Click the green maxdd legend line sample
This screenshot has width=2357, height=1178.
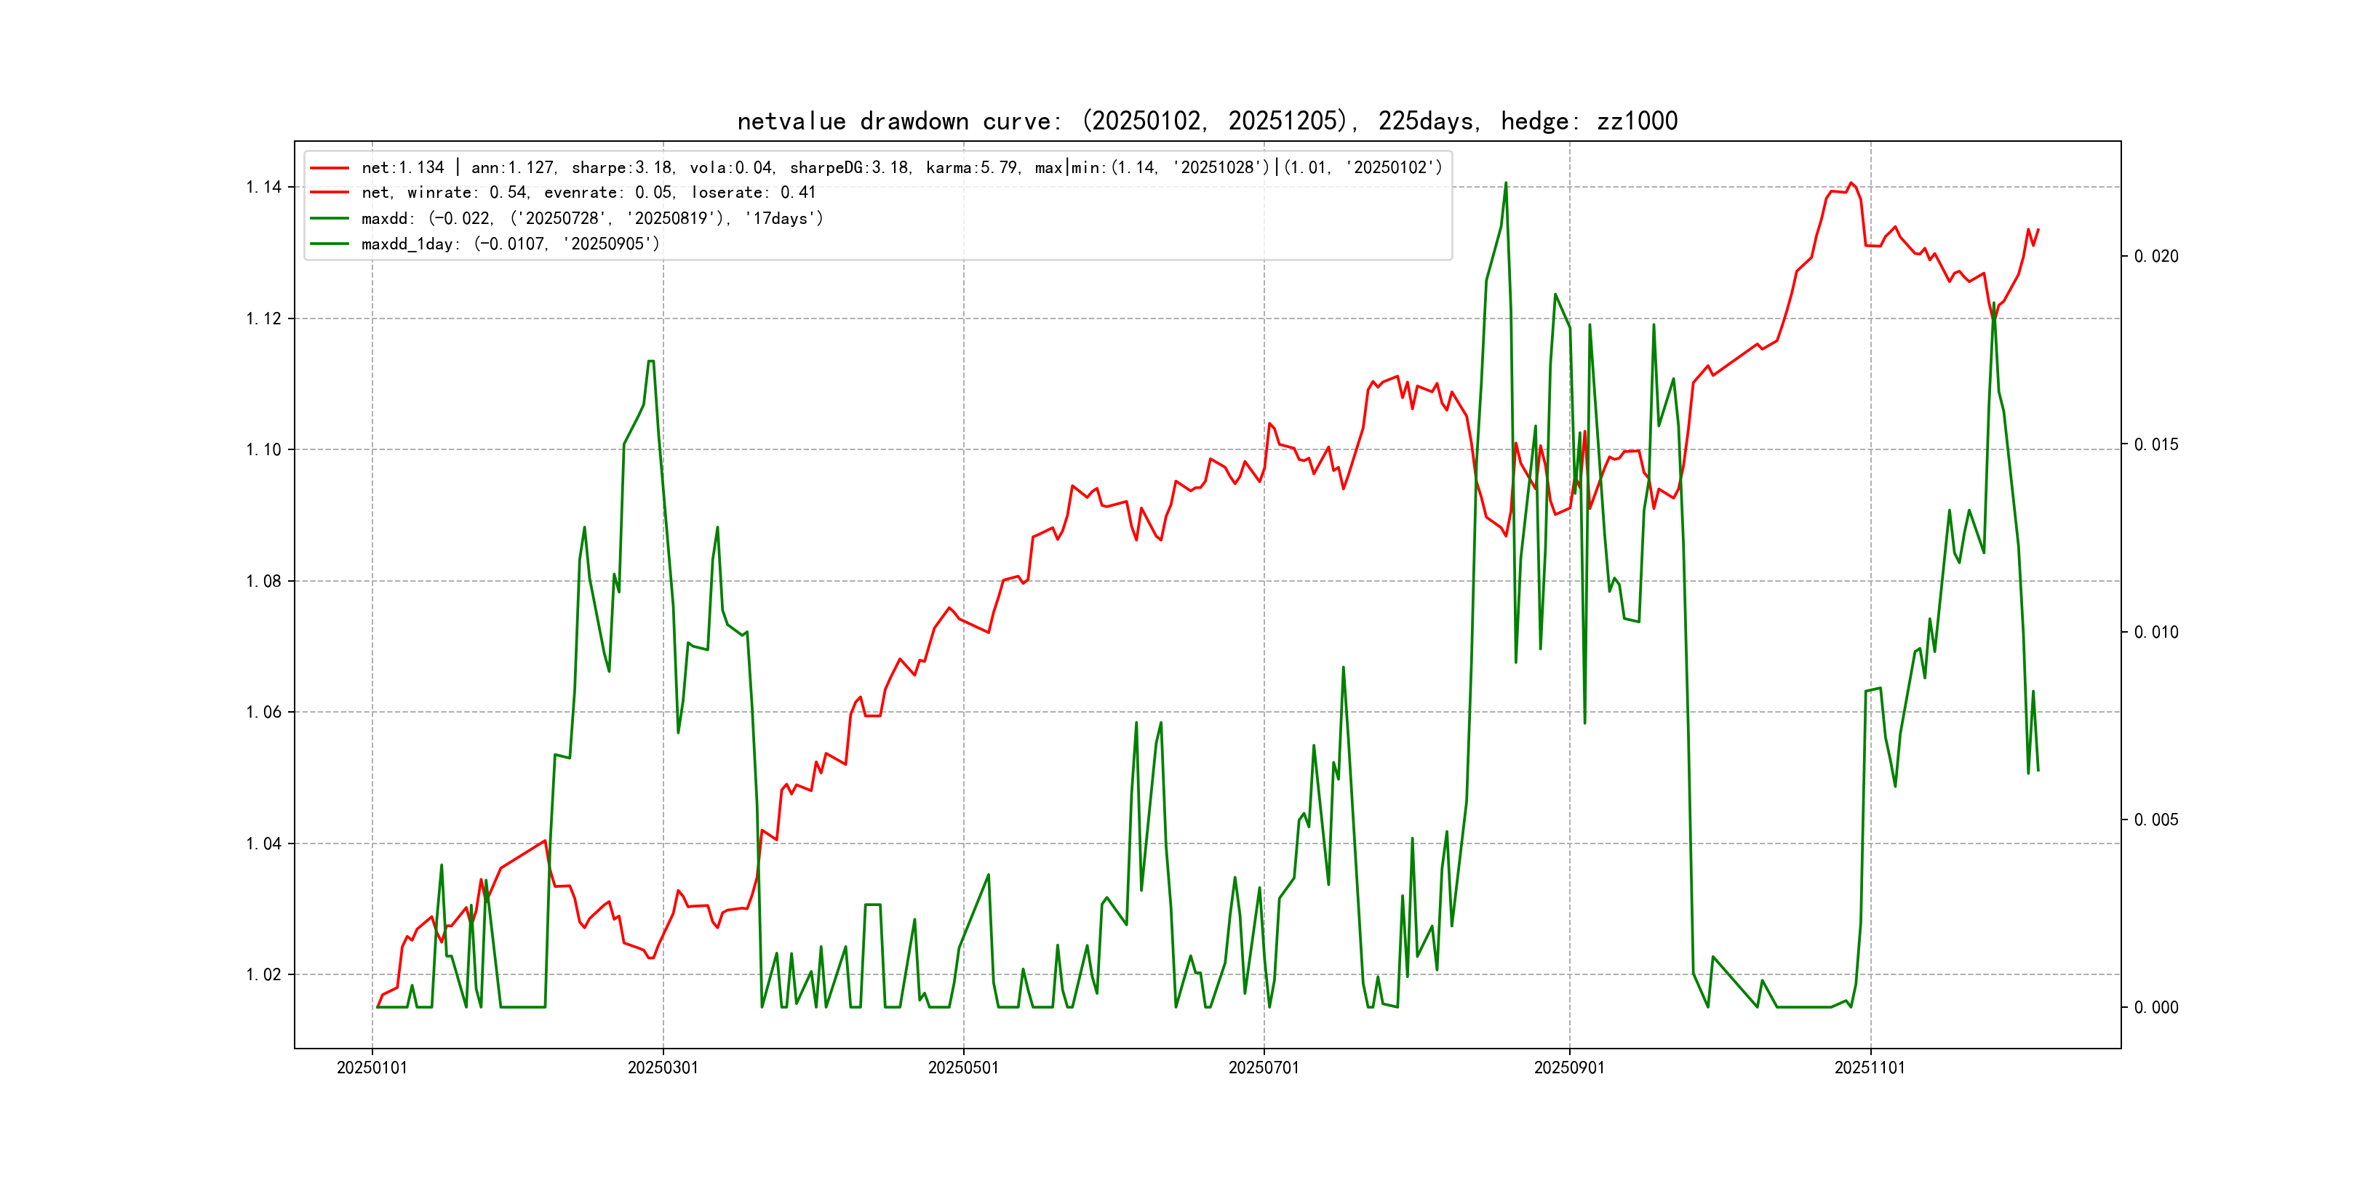click(x=330, y=219)
